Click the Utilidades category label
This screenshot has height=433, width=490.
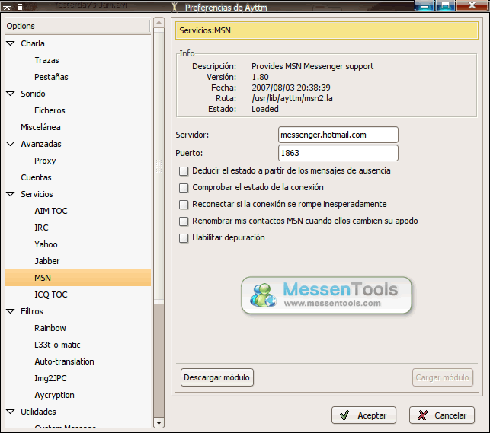(x=38, y=412)
